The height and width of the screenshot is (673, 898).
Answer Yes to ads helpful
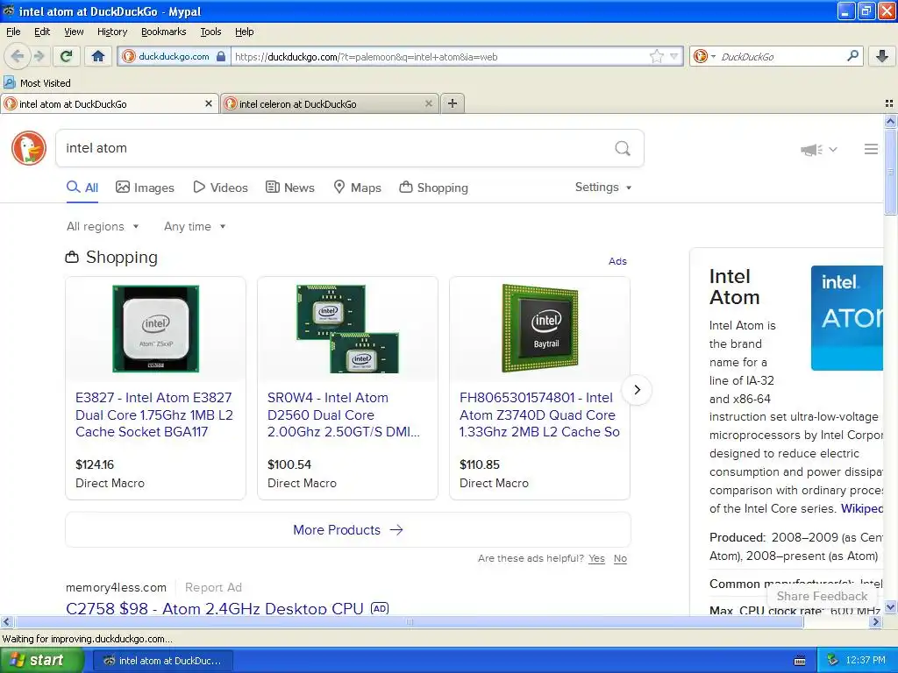coord(596,558)
